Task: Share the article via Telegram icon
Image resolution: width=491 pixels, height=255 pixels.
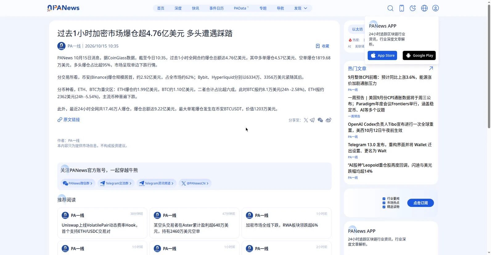Action: (x=312, y=120)
